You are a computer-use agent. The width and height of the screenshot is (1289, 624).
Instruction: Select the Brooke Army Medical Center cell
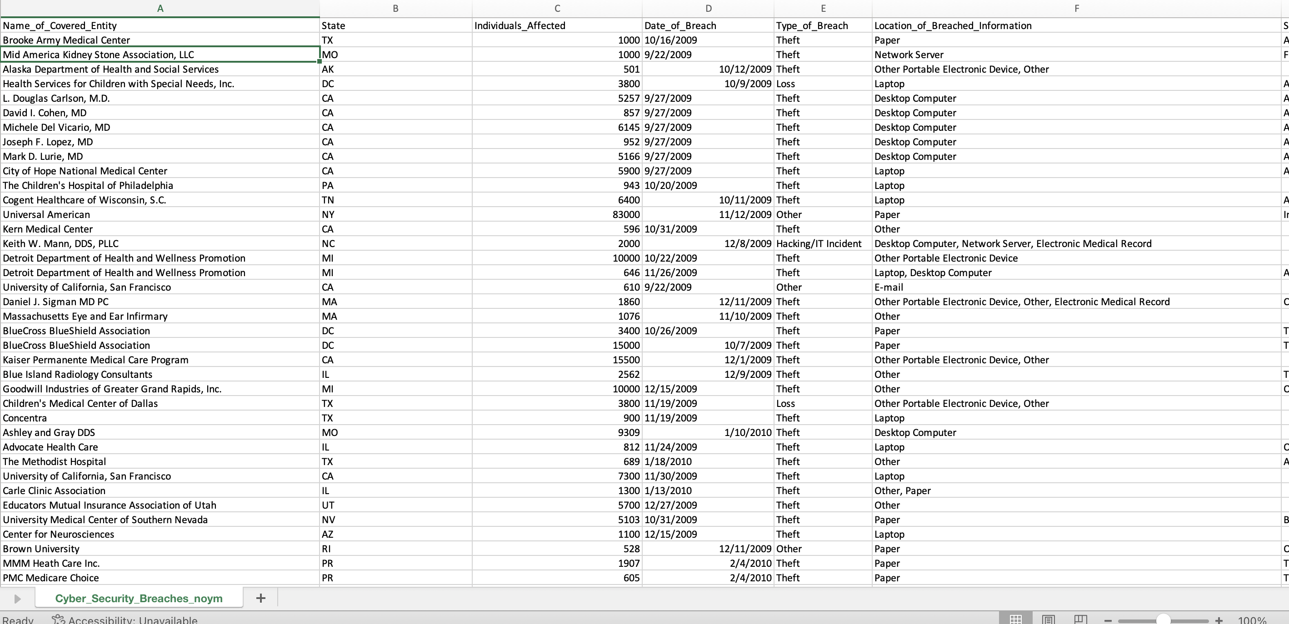click(160, 40)
